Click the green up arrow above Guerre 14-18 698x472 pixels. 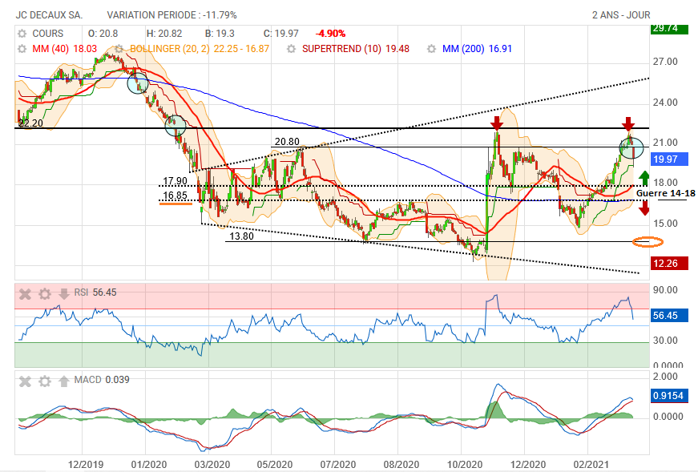coord(644,178)
